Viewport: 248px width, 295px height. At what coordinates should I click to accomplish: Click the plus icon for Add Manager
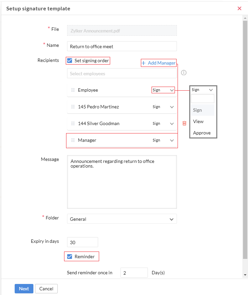click(144, 63)
